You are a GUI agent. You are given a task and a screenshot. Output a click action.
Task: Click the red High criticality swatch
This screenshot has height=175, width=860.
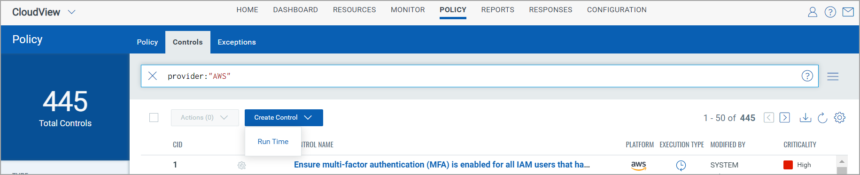788,165
